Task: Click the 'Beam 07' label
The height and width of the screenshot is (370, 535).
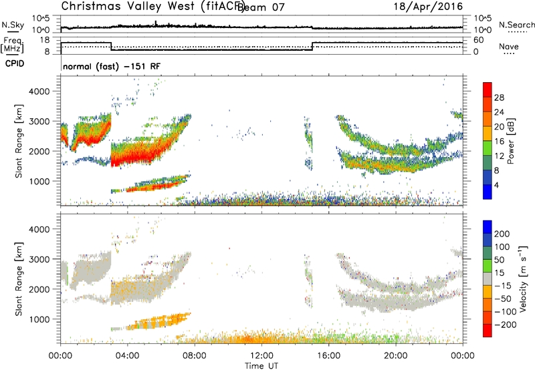Action: [x=261, y=7]
